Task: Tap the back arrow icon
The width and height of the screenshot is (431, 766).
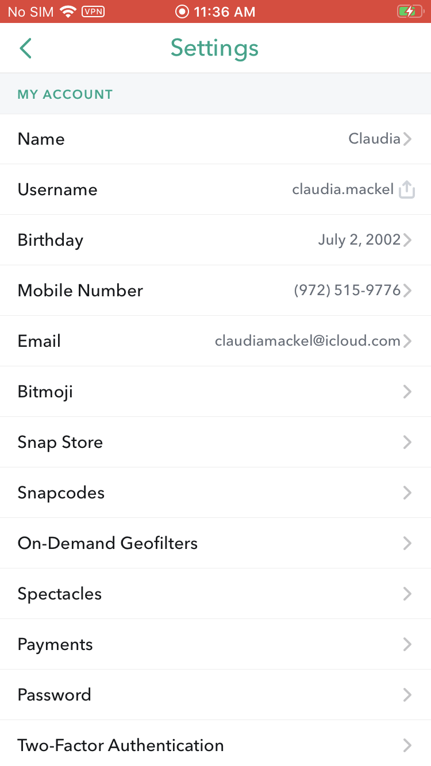Action: [25, 48]
